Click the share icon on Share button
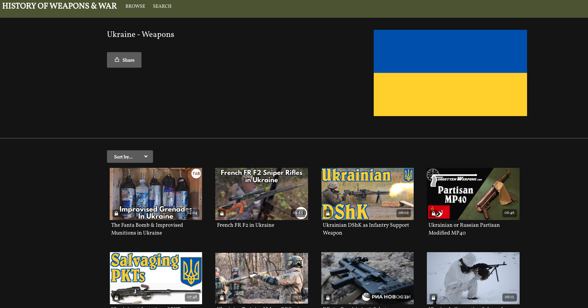The height and width of the screenshot is (308, 588). (117, 60)
